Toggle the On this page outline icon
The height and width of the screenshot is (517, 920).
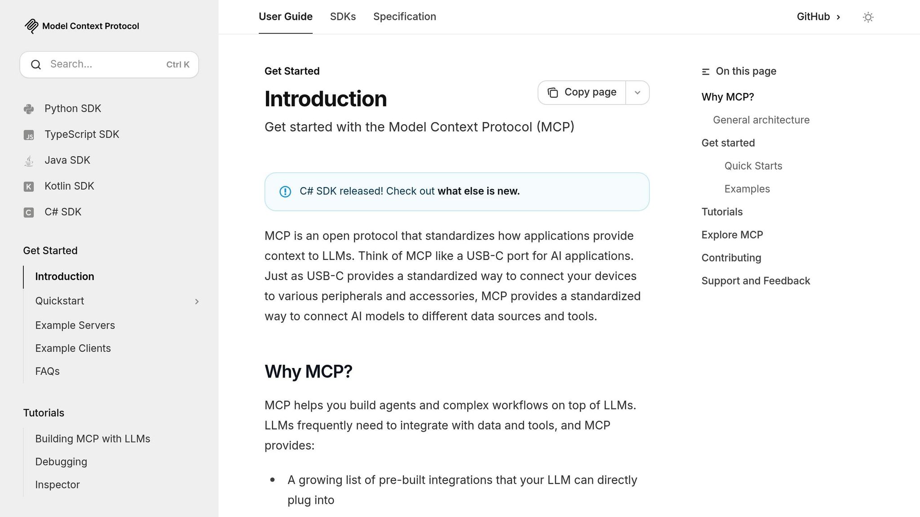coord(705,71)
